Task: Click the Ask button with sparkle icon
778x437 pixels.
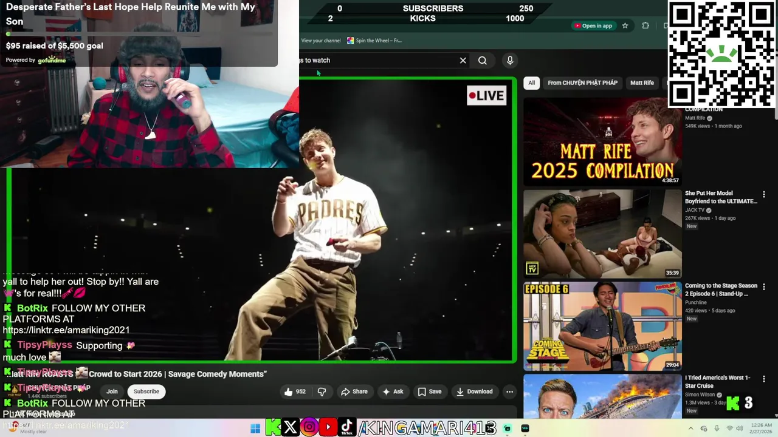Action: (393, 391)
